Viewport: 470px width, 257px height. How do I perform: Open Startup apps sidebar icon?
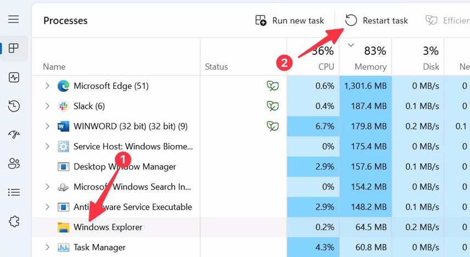(14, 135)
